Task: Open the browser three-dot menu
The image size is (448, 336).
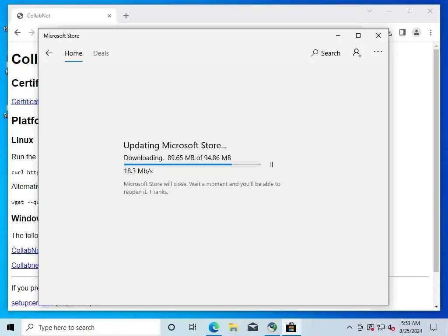Action: 430,32
